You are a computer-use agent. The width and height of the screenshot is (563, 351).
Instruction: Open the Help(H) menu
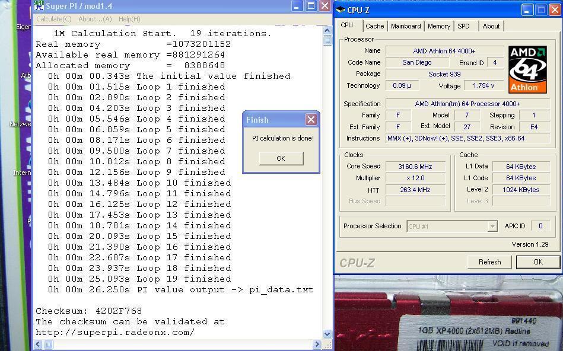click(129, 19)
